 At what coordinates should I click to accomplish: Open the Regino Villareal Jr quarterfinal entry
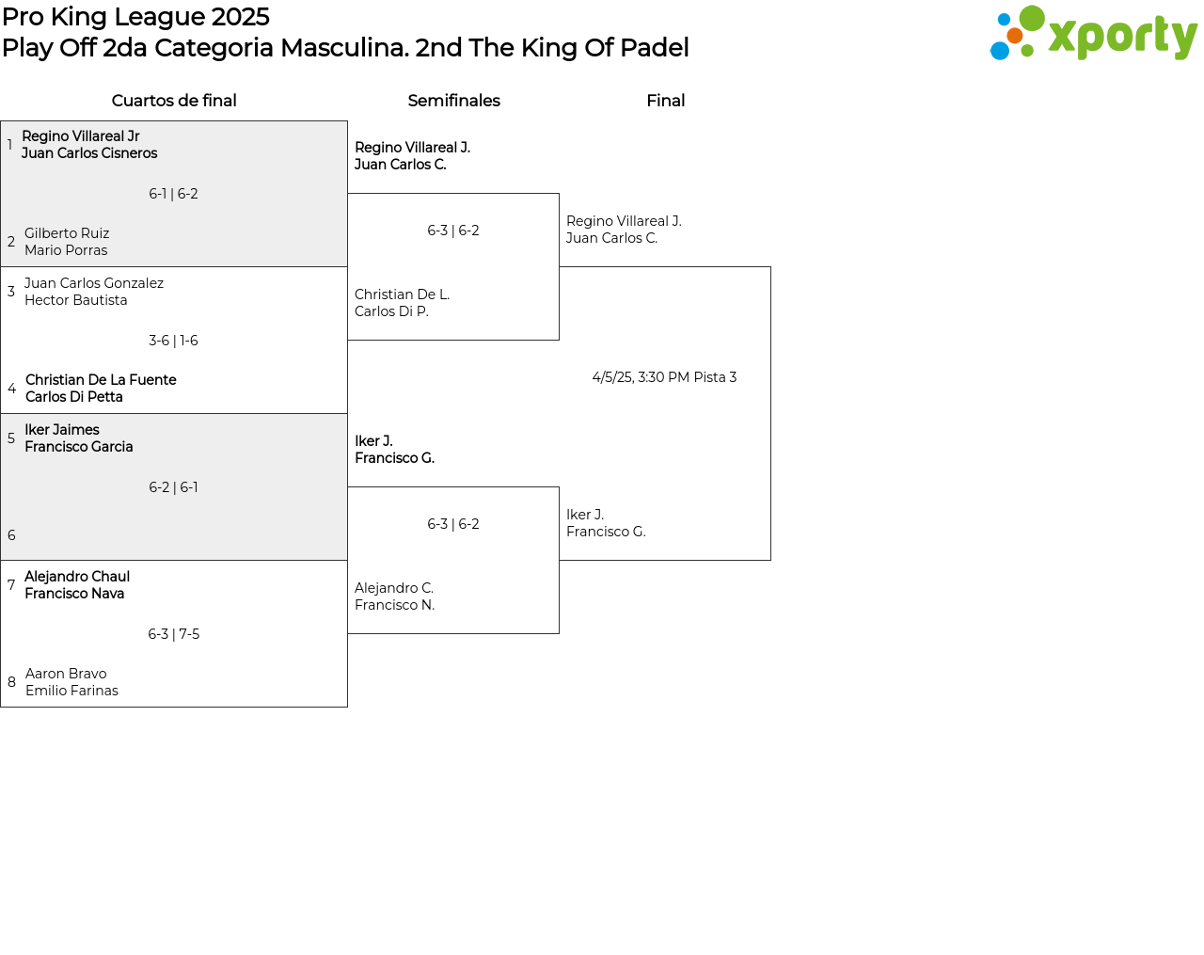pyautogui.click(x=89, y=145)
